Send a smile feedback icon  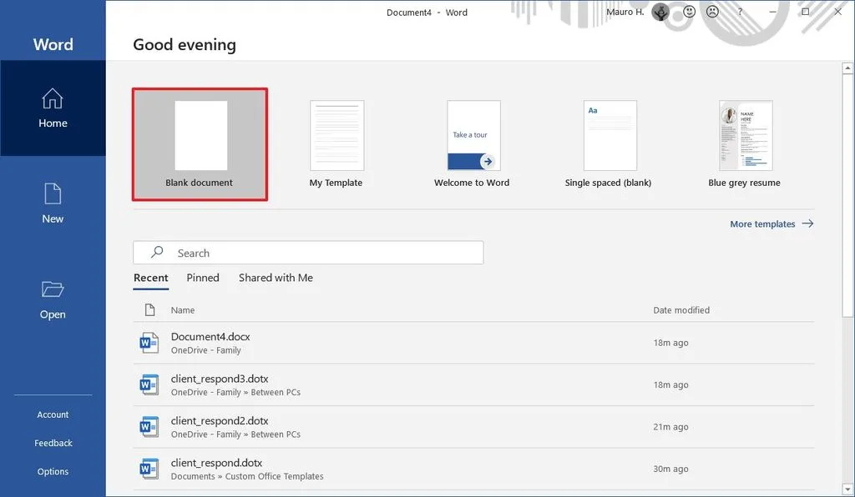(x=689, y=12)
